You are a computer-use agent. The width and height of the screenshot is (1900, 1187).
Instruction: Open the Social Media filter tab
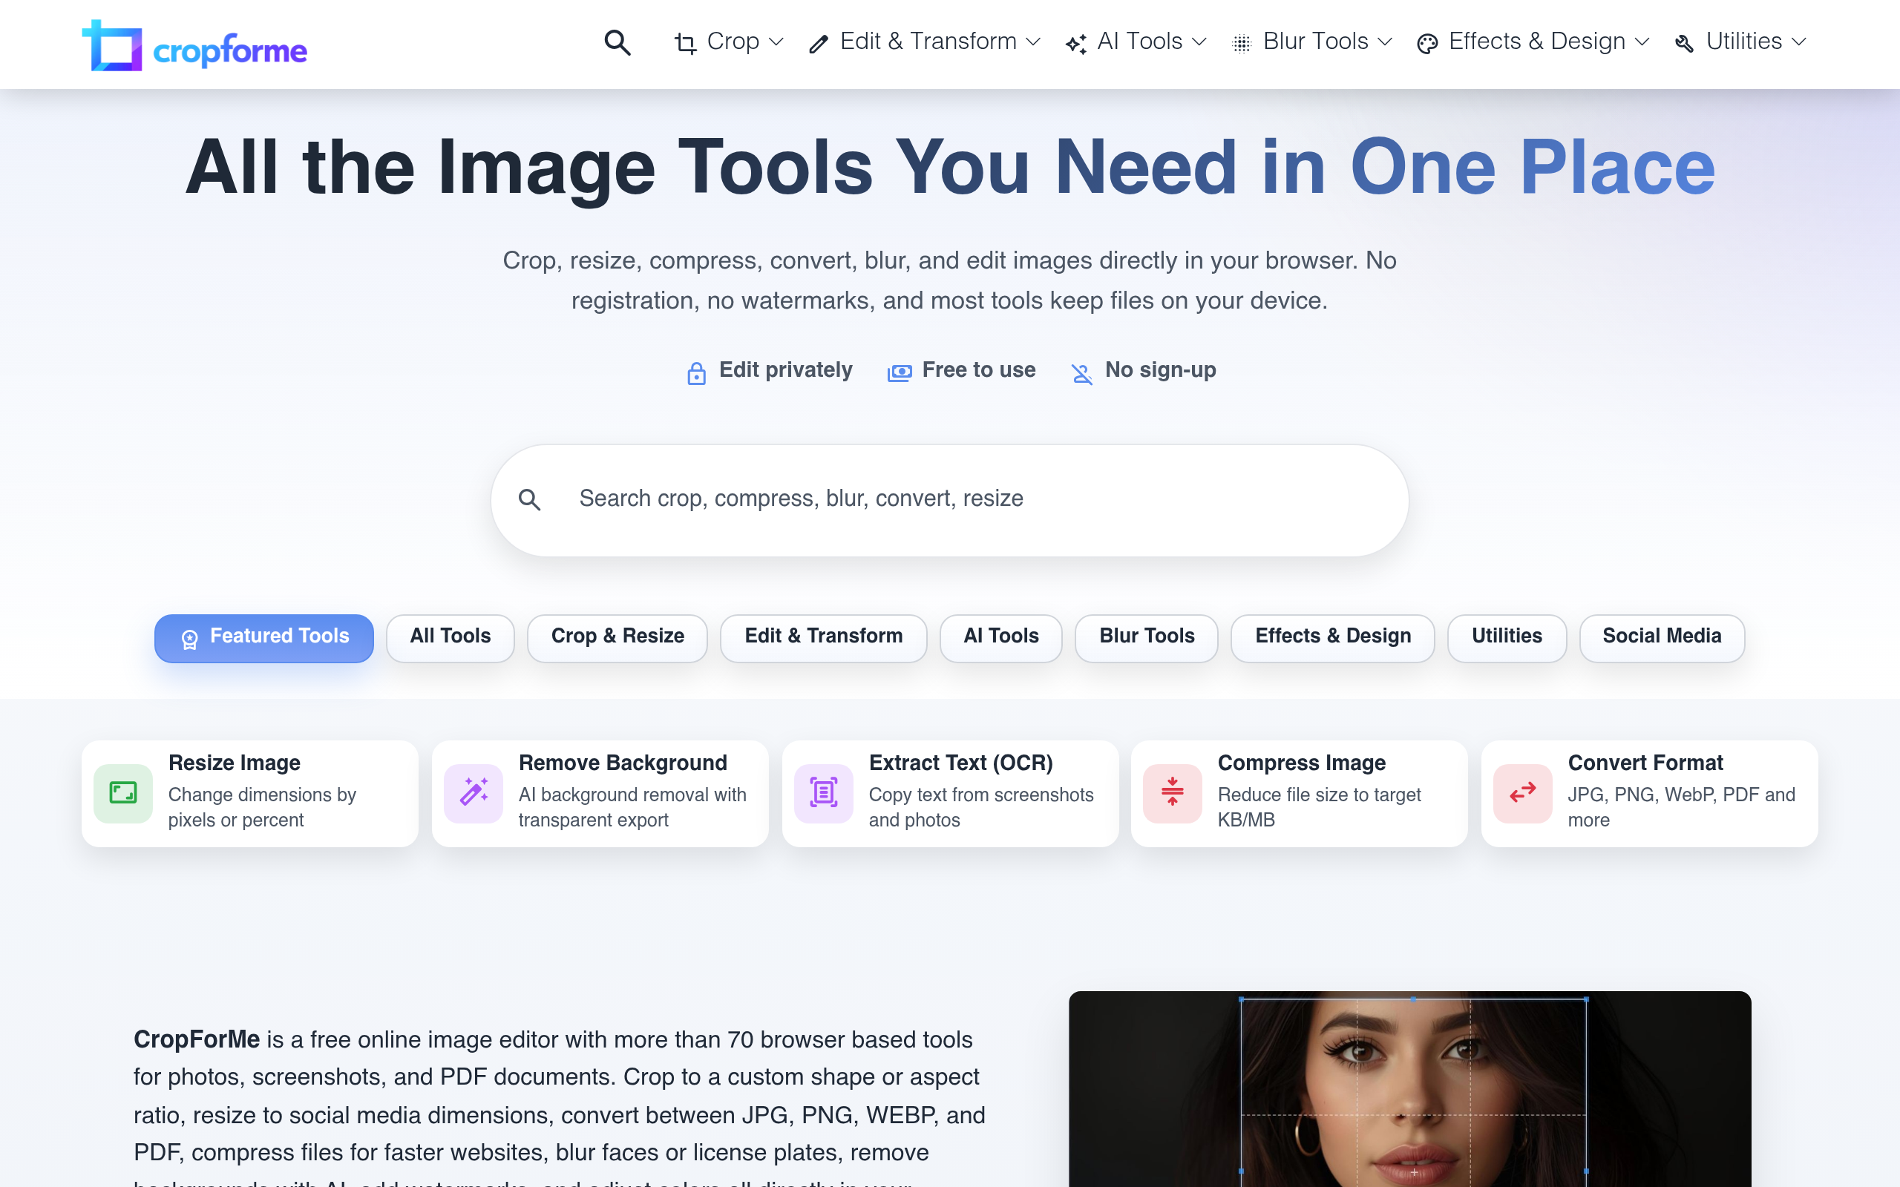pyautogui.click(x=1661, y=637)
